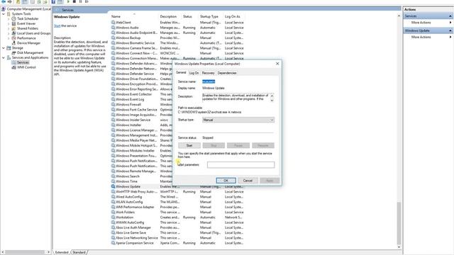Click the Start button in the properties dialog
This screenshot has height=255, width=454.
(x=189, y=145)
